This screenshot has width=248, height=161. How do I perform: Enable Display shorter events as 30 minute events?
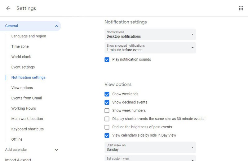107,119
